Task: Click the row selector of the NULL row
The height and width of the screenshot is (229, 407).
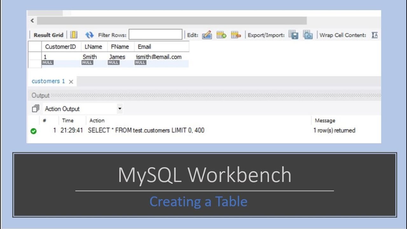Action: point(35,64)
